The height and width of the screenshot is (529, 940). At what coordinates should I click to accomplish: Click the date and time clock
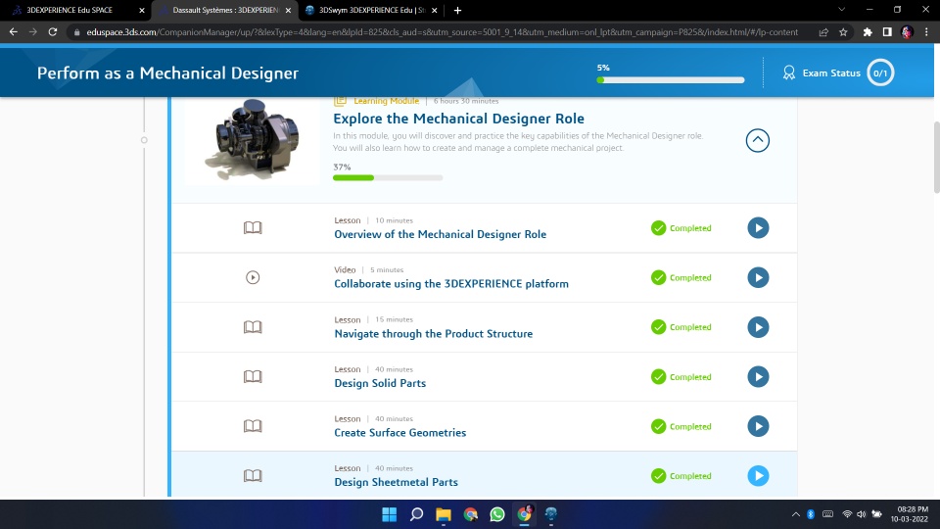click(x=910, y=514)
